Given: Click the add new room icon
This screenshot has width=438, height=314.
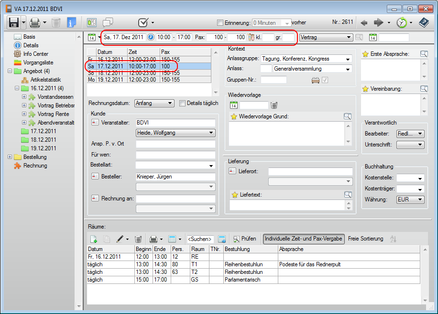Looking at the screenshot, I should click(x=94, y=239).
